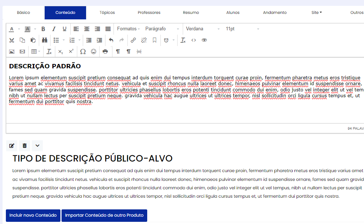Click Importar Conteúdo de outro Produto
364x224 pixels.
click(104, 216)
